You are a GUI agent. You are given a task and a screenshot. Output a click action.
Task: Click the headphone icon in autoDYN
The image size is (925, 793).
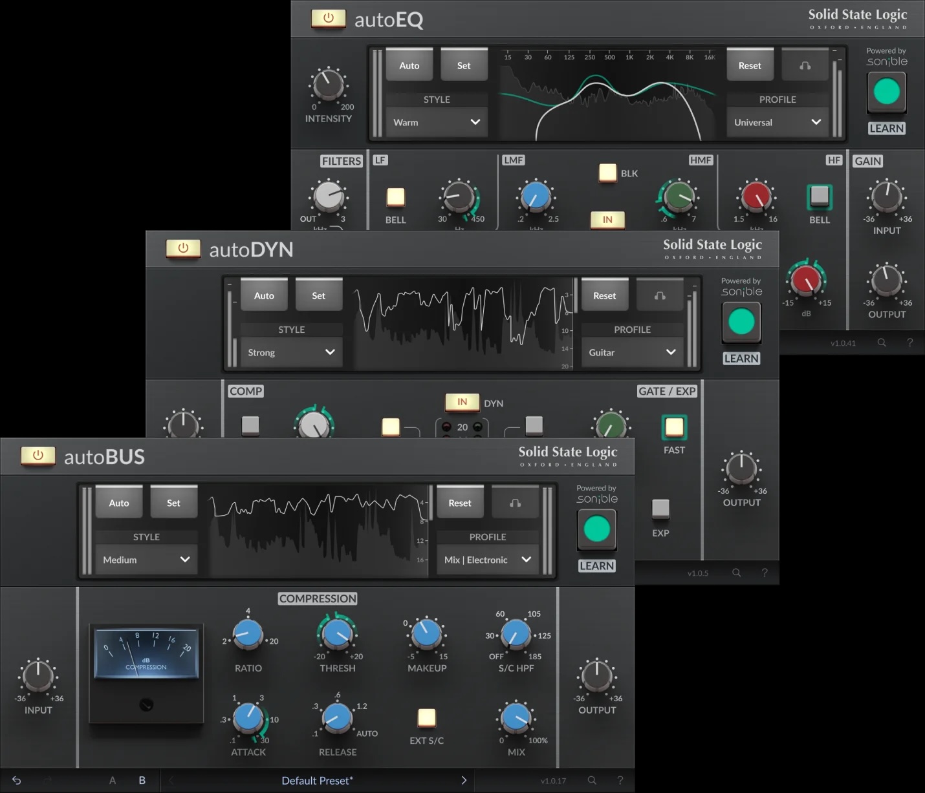click(659, 295)
